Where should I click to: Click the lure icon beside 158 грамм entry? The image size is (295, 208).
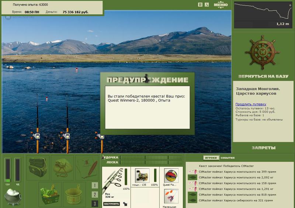tap(192, 183)
